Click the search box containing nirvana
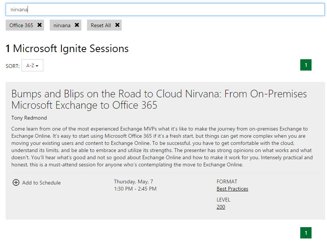327x243 pixels. pos(165,10)
